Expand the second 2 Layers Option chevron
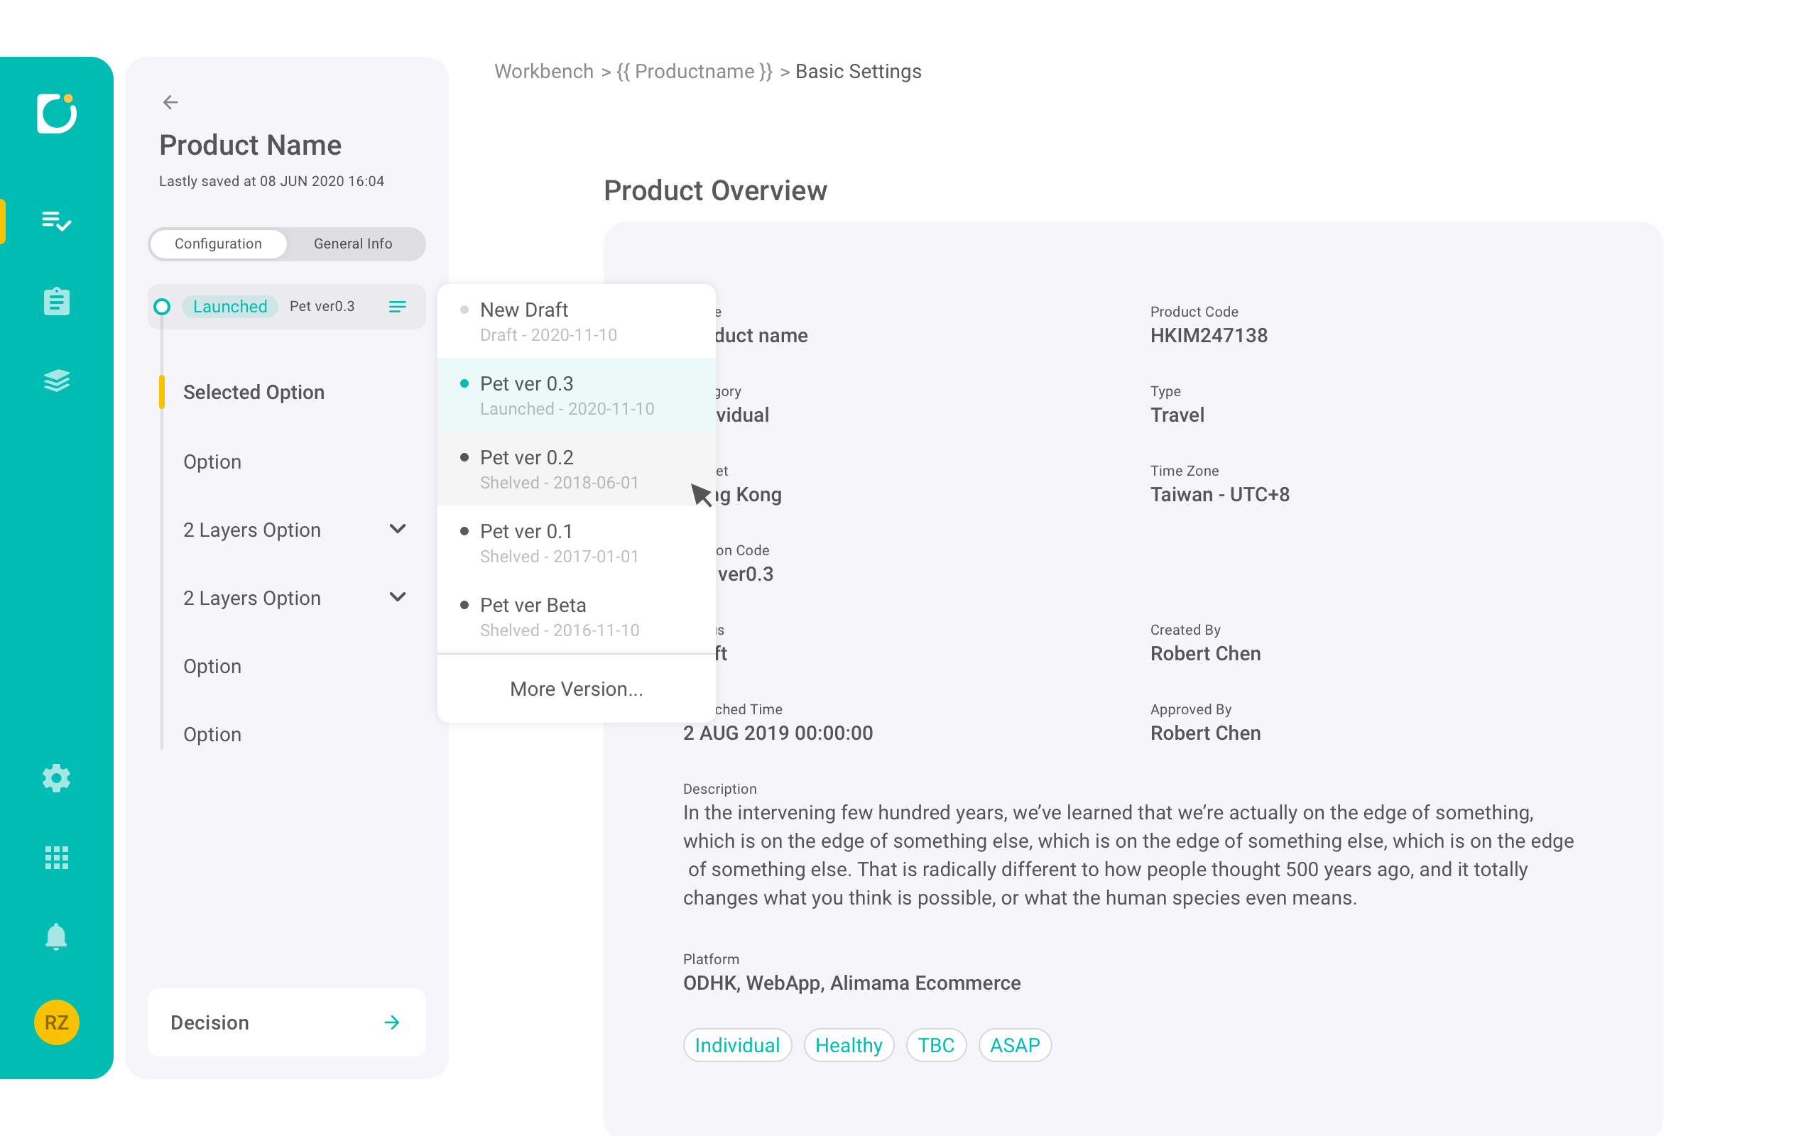 click(x=398, y=597)
